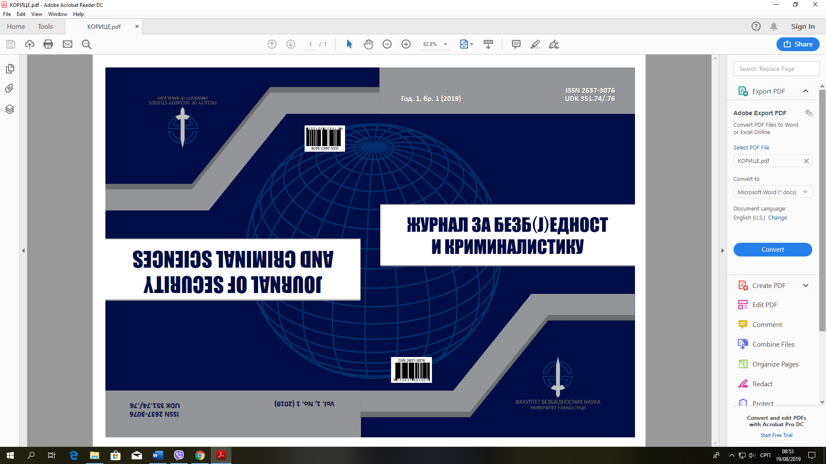Open the Attachments paperclip panel
Image resolution: width=826 pixels, height=464 pixels.
coord(9,89)
